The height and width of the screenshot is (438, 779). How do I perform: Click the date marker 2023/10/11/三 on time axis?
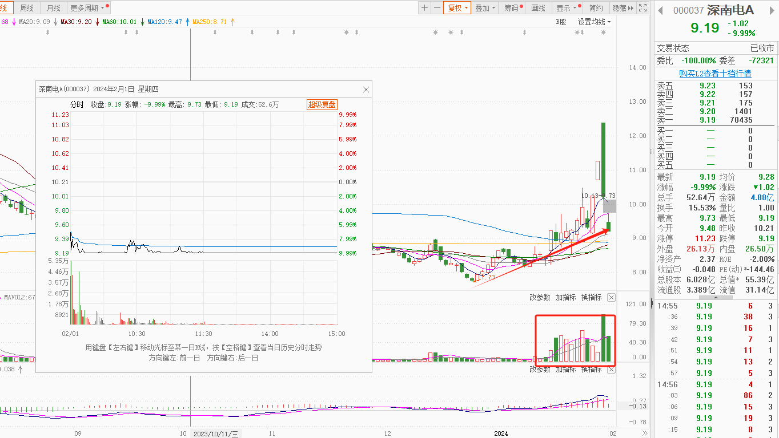[x=215, y=433]
